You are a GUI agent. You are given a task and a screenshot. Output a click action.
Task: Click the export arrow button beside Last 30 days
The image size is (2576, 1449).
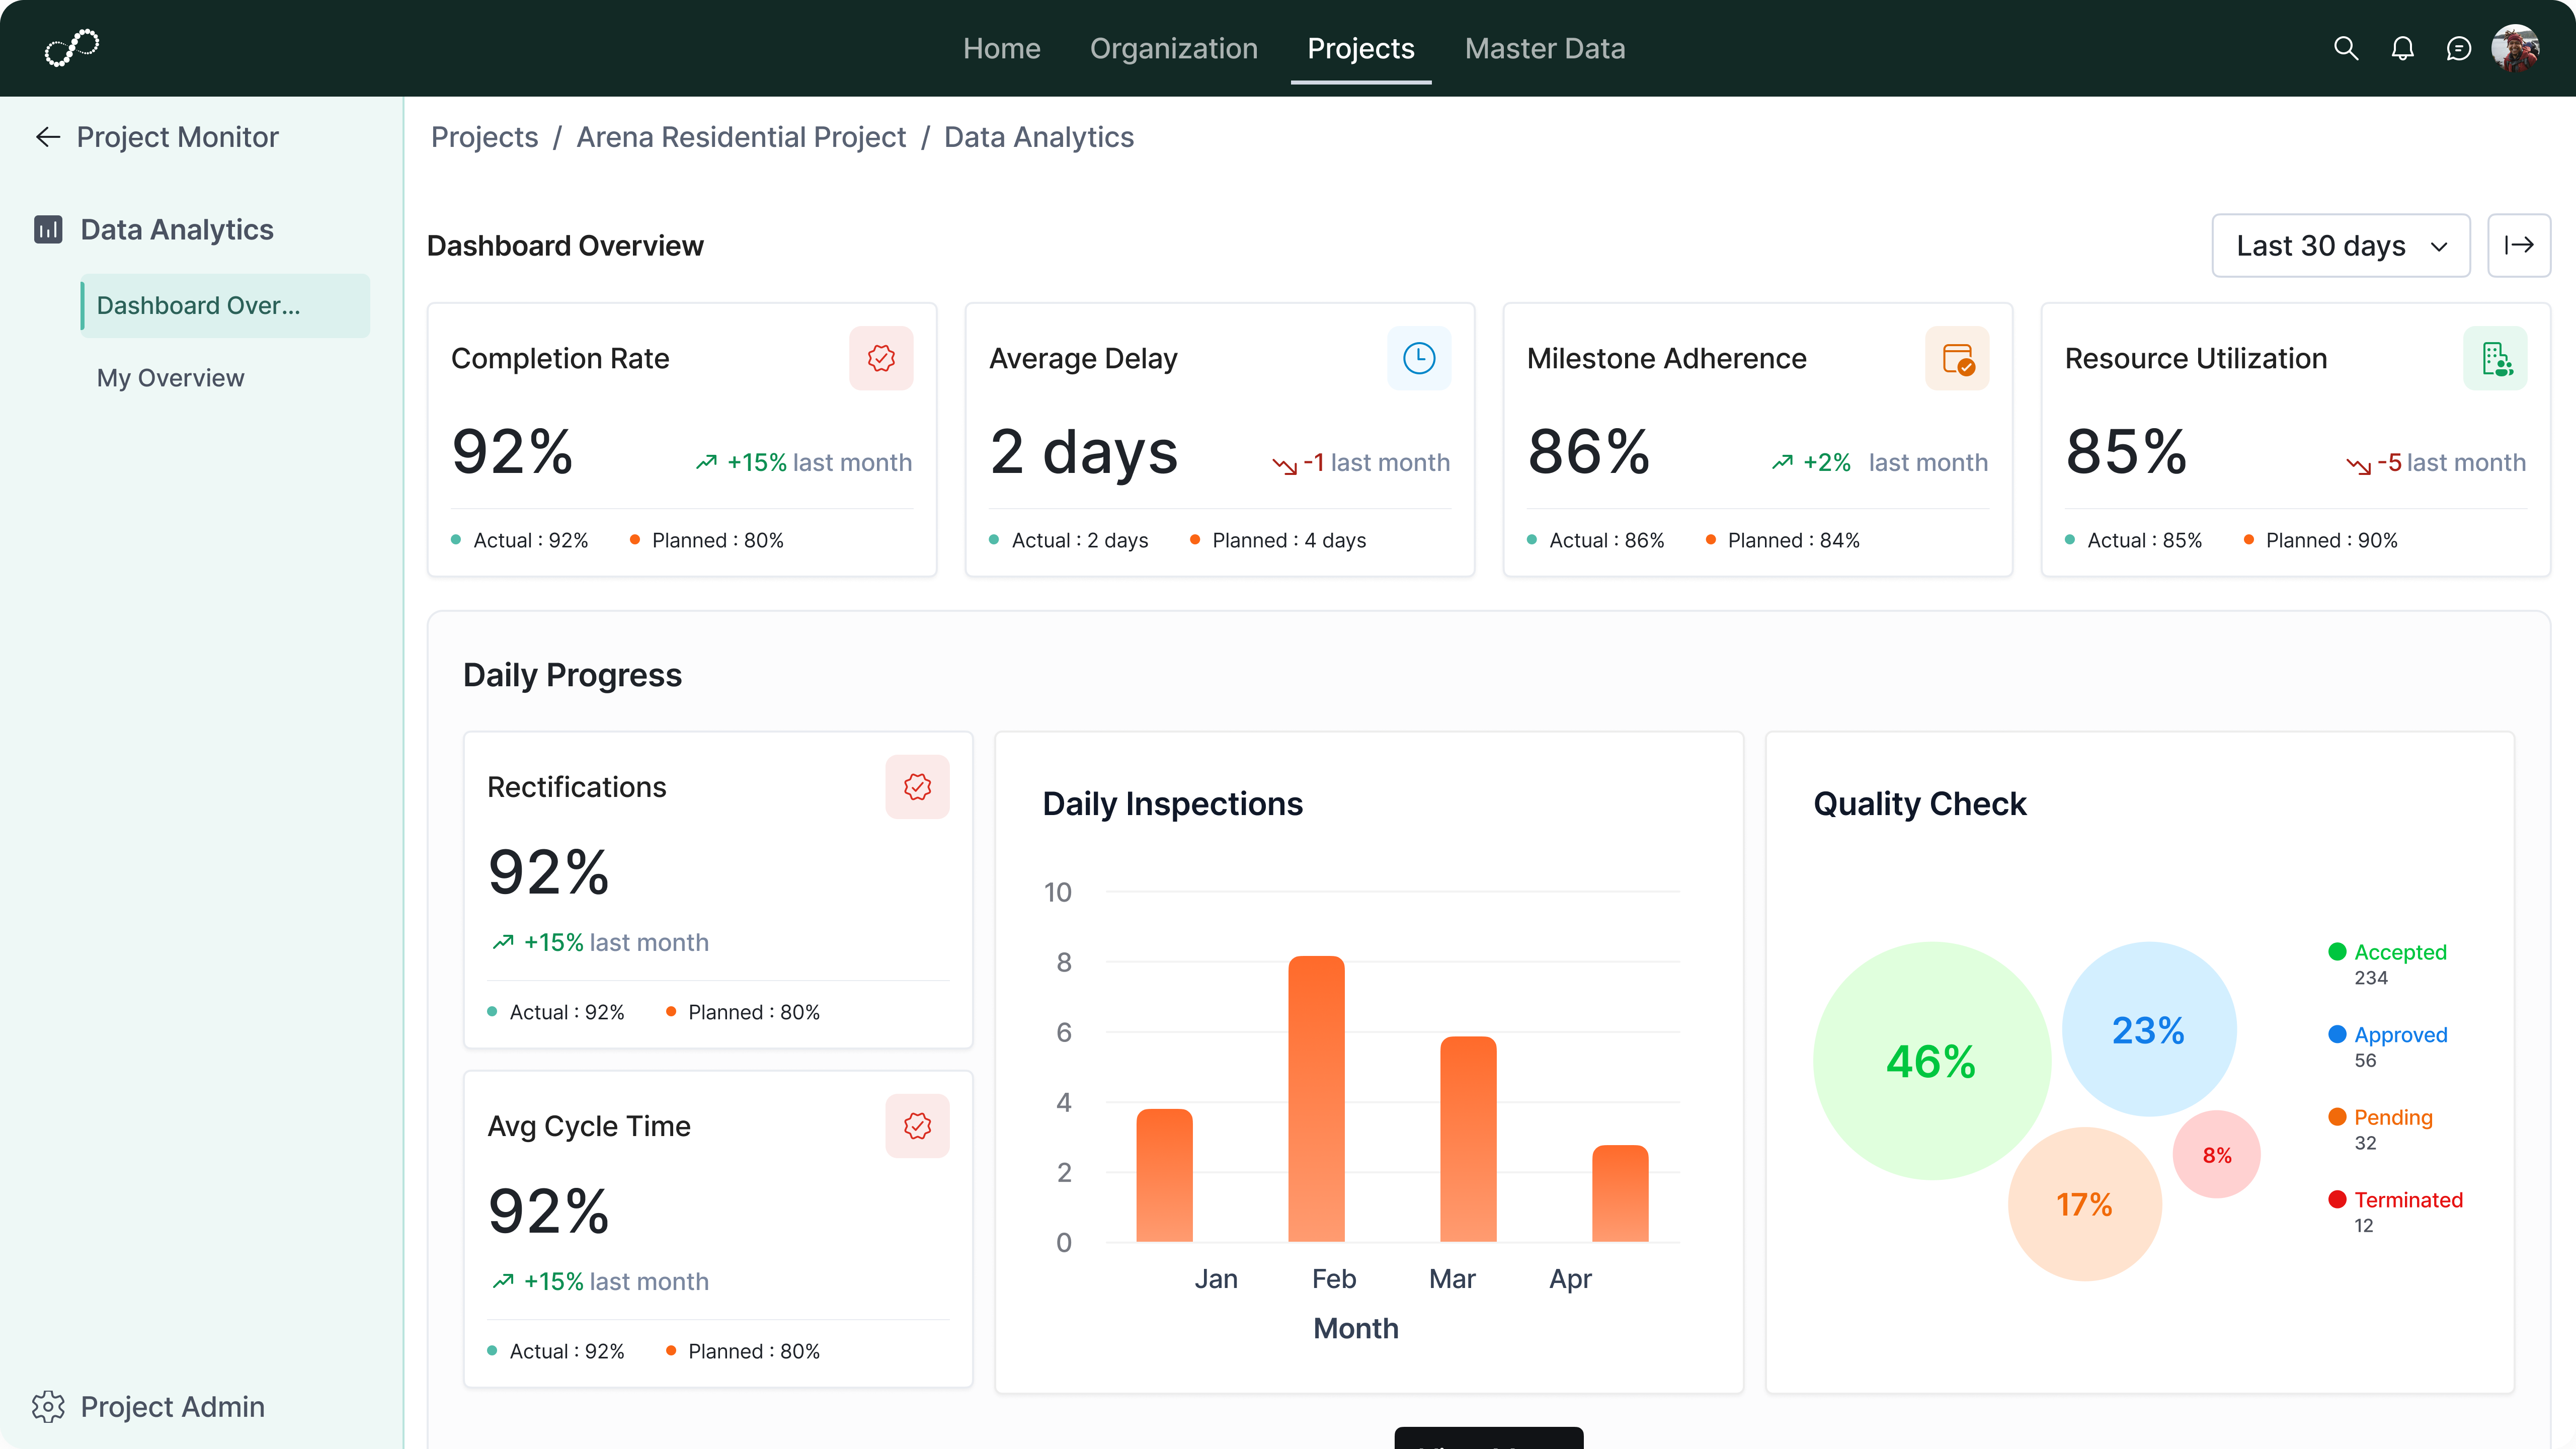tap(2518, 245)
